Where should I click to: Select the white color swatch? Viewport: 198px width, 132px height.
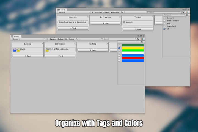133,53
